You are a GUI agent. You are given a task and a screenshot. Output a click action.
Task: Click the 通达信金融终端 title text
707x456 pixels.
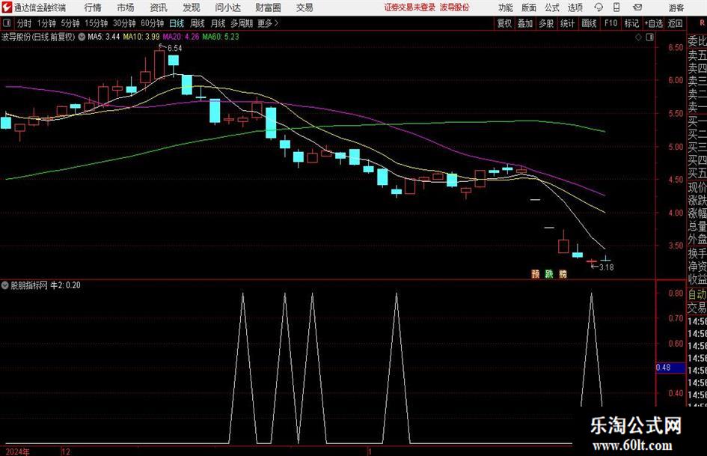(40, 7)
